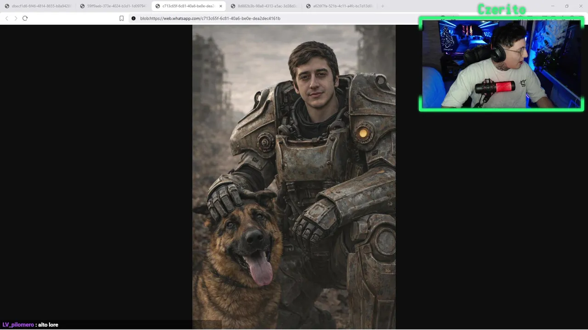Click the LV_pilomero chat username
This screenshot has height=330, width=588.
pyautogui.click(x=18, y=324)
